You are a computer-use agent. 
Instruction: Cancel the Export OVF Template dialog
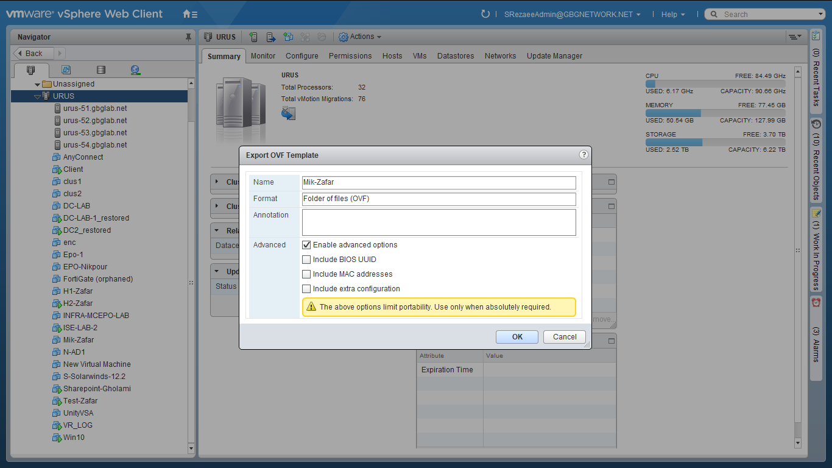tap(564, 337)
